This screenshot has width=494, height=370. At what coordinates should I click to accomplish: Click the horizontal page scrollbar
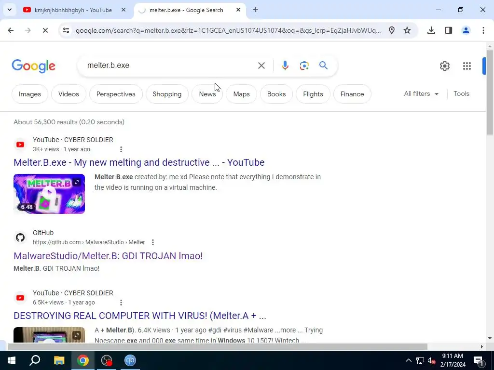click(218, 347)
